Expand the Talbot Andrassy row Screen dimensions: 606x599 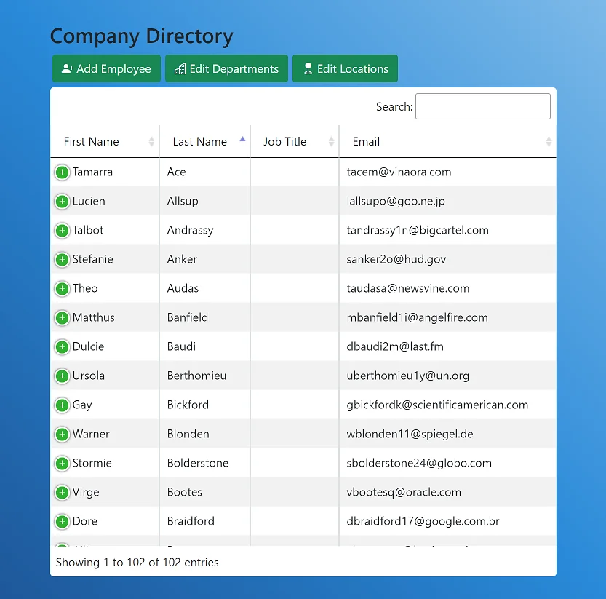pyautogui.click(x=63, y=231)
